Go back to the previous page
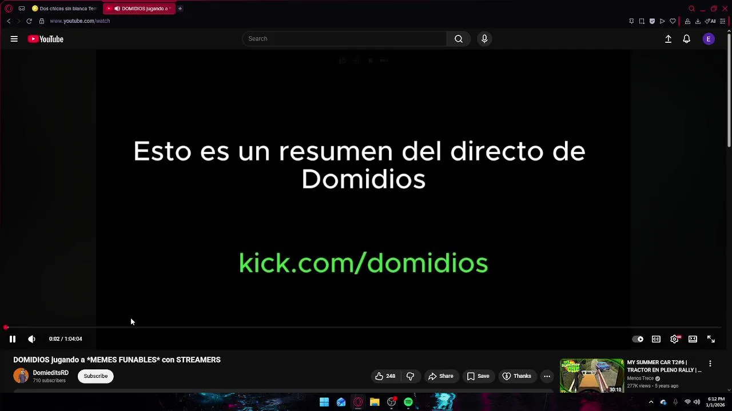The height and width of the screenshot is (411, 732). (x=9, y=21)
